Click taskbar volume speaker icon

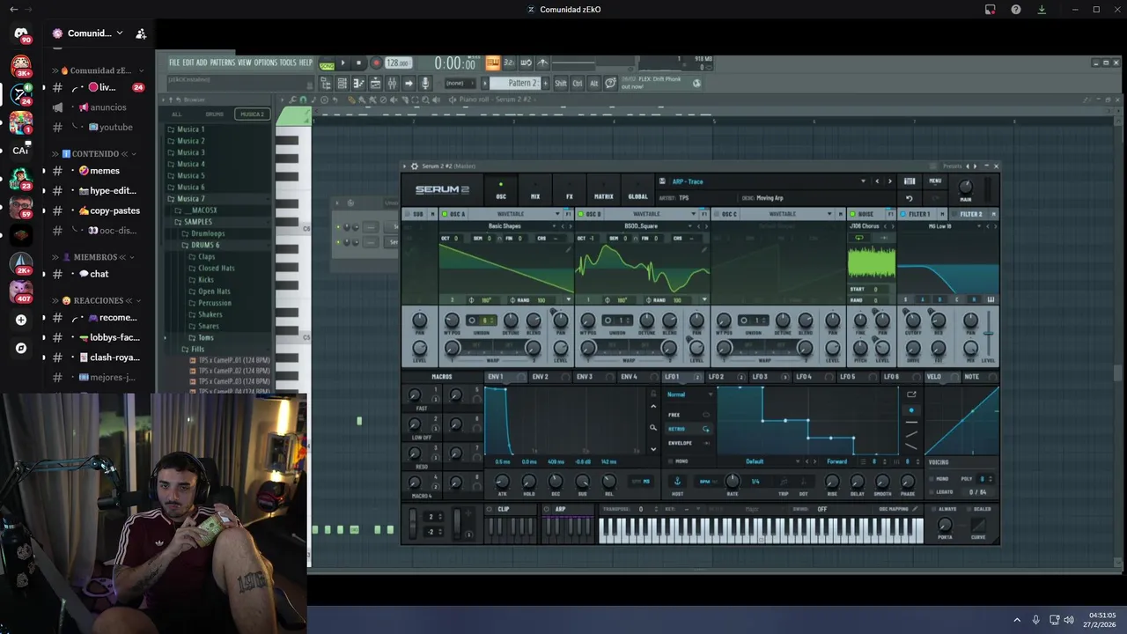pyautogui.click(x=1069, y=620)
